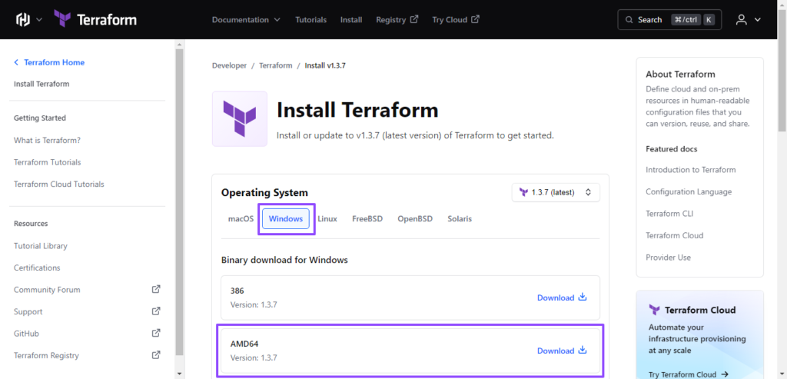Open Support in the sidebar
The image size is (787, 379).
(x=28, y=312)
